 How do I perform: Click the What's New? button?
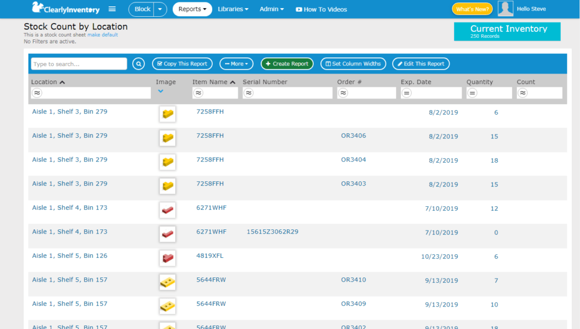(472, 9)
